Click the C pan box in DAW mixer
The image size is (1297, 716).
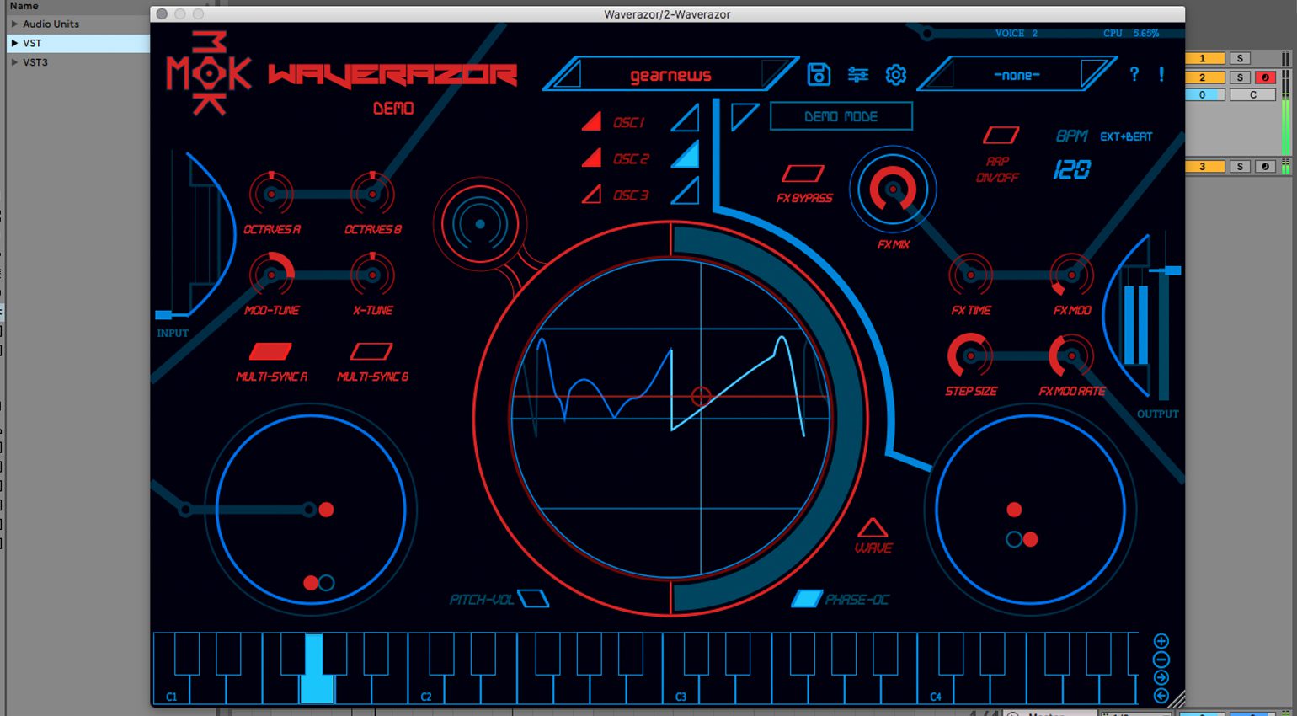(x=1252, y=95)
